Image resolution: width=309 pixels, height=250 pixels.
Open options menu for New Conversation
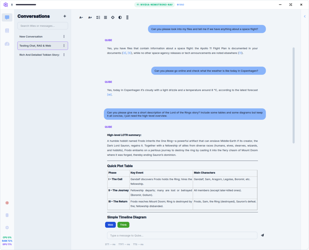[x=64, y=37]
